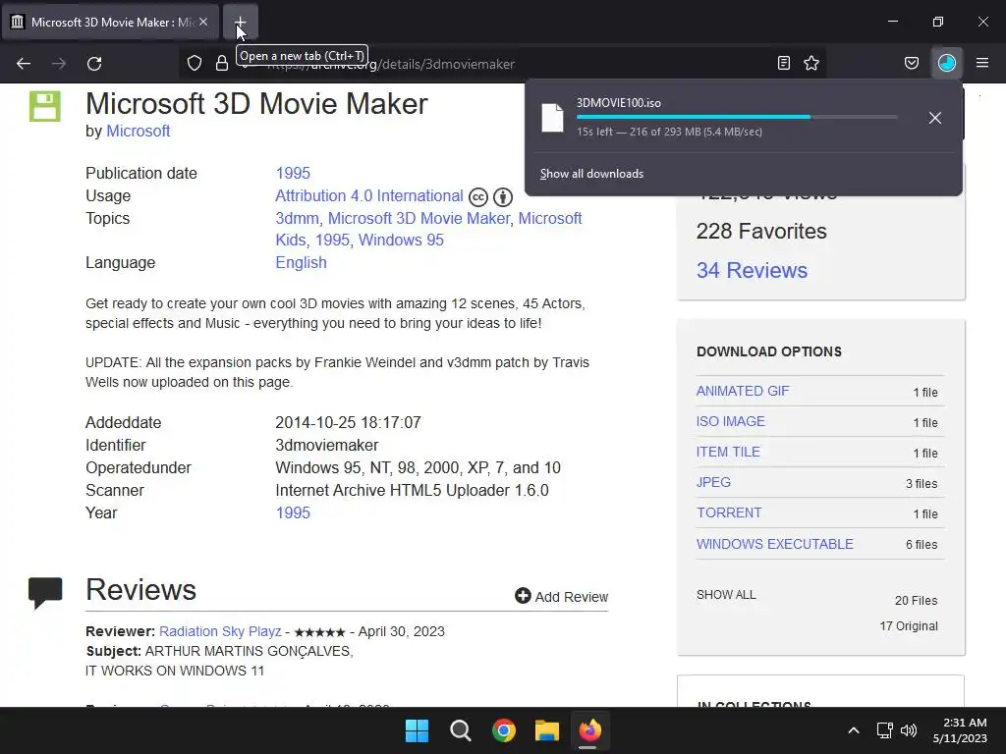Bookmark this page with the star icon
This screenshot has width=1006, height=754.
click(811, 63)
